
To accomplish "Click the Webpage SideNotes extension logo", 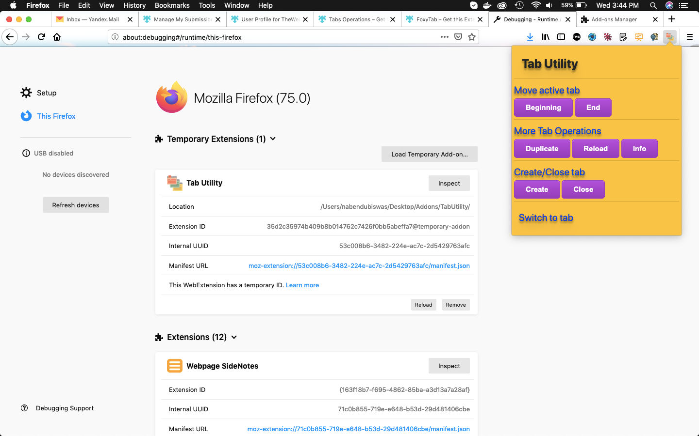I will 175,366.
